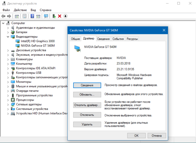Expand the Устройства HID category
The height and width of the screenshot is (143, 196).
(8, 113)
